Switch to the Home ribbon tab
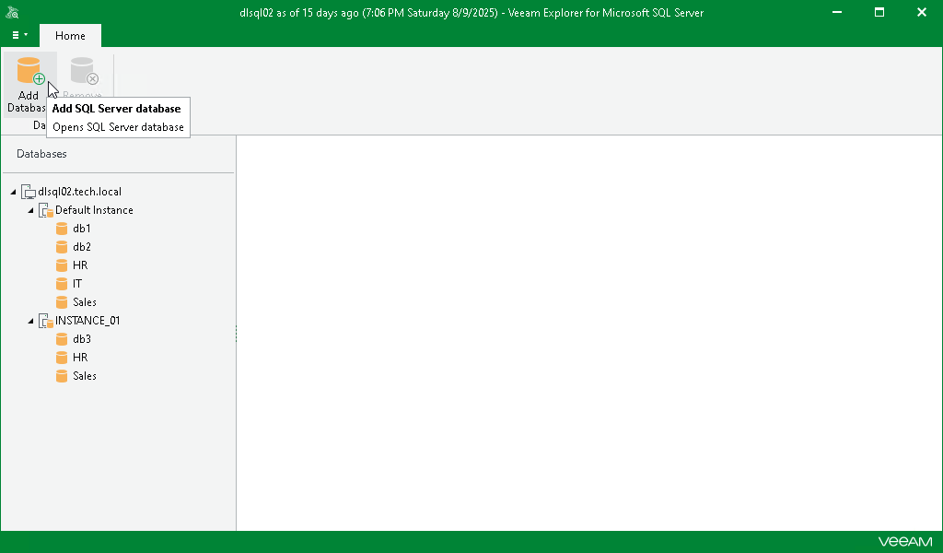Screen dimensions: 943x553 70,35
